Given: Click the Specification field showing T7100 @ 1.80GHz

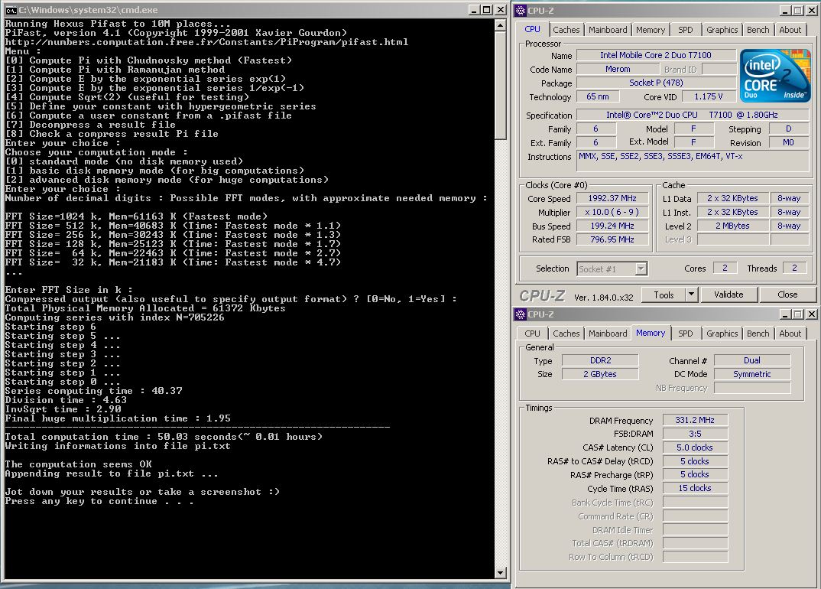Looking at the screenshot, I should click(693, 115).
